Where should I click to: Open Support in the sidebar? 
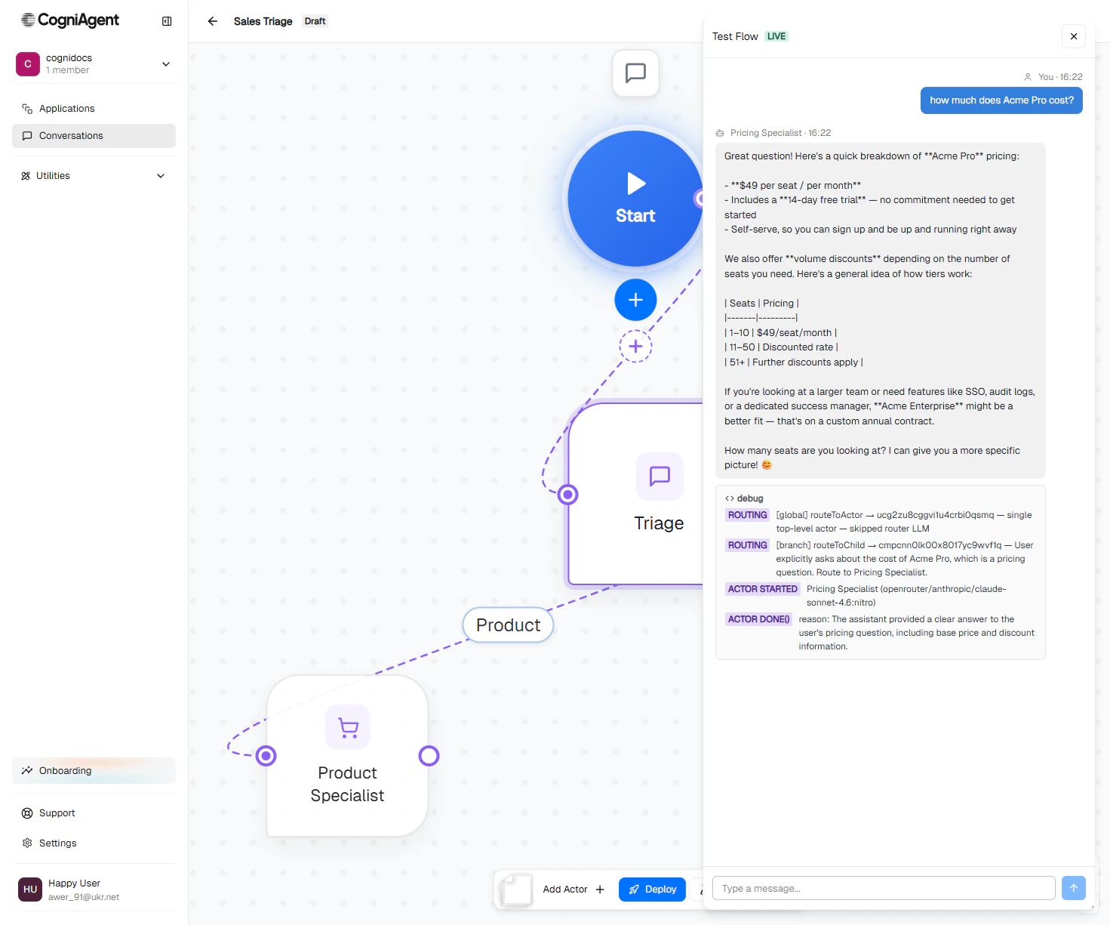pyautogui.click(x=94, y=813)
